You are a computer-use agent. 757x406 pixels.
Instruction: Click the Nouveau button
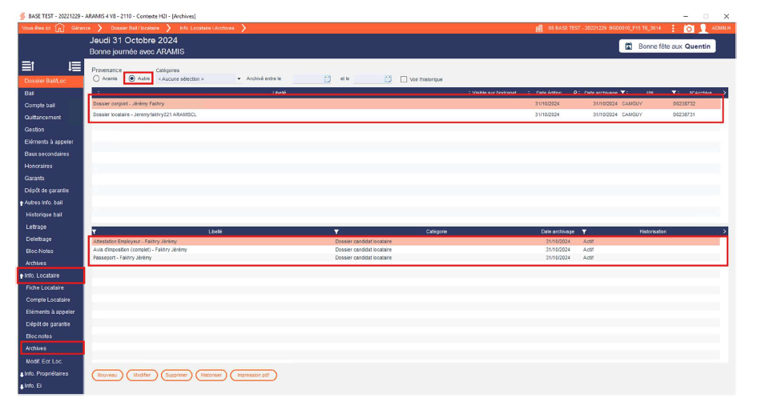point(107,375)
